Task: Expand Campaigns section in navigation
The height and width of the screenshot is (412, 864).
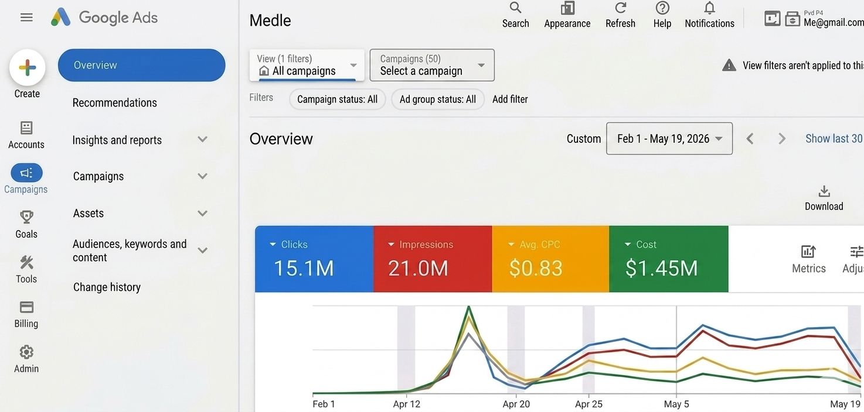Action: click(202, 176)
